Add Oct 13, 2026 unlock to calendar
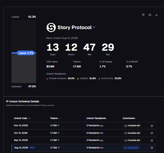The width and height of the screenshot is (164, 153). pos(152,133)
